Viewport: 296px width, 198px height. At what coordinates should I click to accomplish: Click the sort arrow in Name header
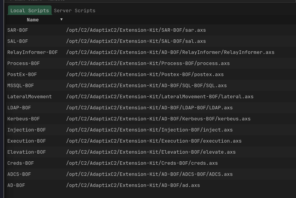[61, 19]
